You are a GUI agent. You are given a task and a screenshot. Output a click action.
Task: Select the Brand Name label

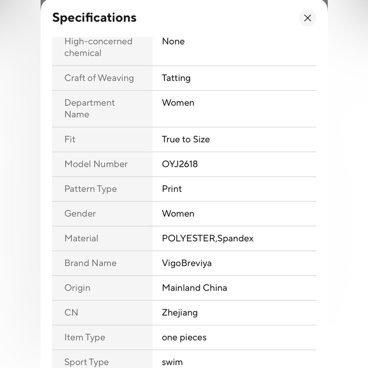pos(91,263)
